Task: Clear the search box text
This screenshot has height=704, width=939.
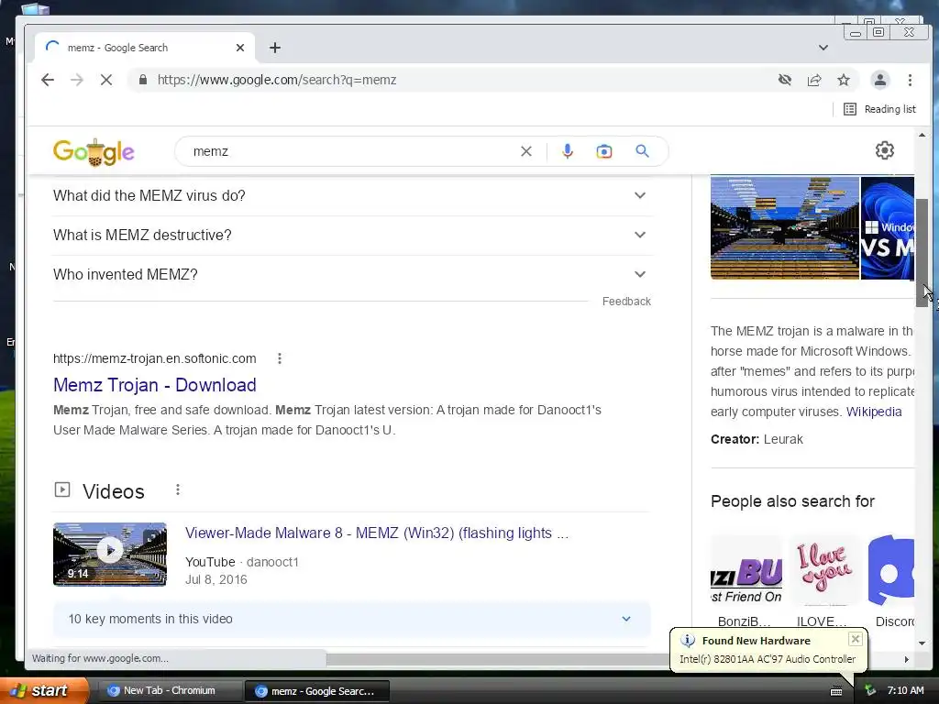Action: pyautogui.click(x=525, y=151)
